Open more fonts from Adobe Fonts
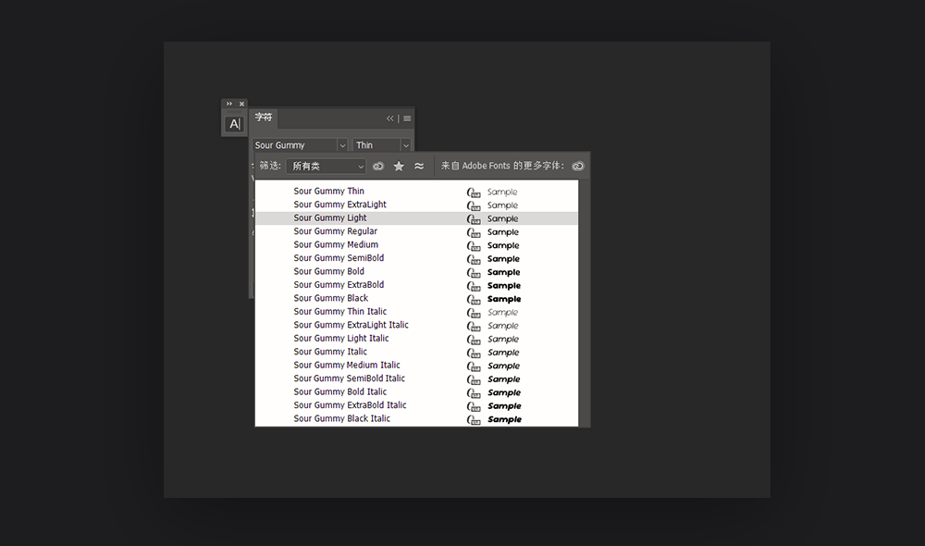The image size is (925, 546). click(578, 166)
